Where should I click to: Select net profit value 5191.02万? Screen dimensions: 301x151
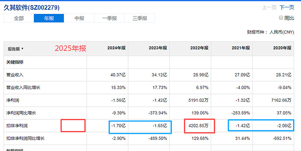pyautogui.click(x=199, y=100)
